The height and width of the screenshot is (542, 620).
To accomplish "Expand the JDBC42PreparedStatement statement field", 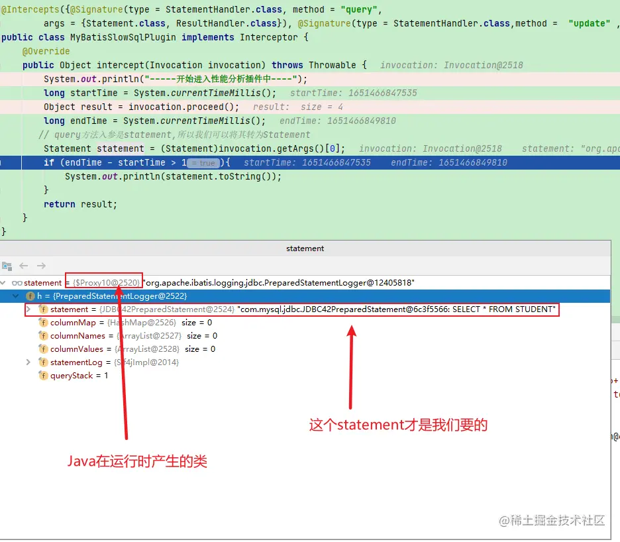I will click(28, 309).
